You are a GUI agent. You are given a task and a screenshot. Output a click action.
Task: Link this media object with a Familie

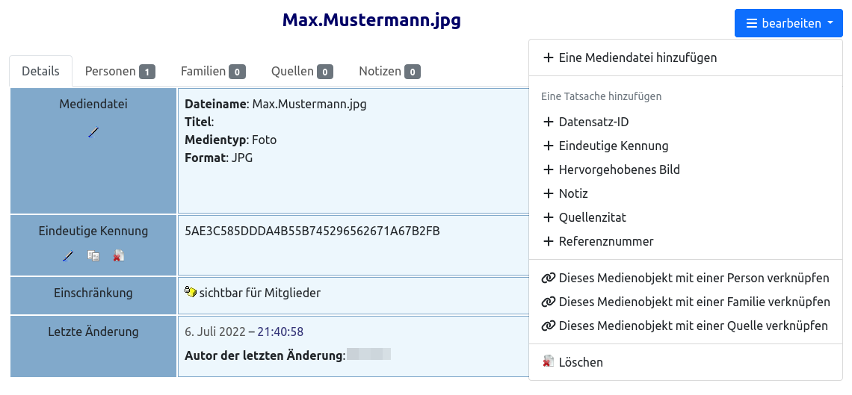[686, 302]
